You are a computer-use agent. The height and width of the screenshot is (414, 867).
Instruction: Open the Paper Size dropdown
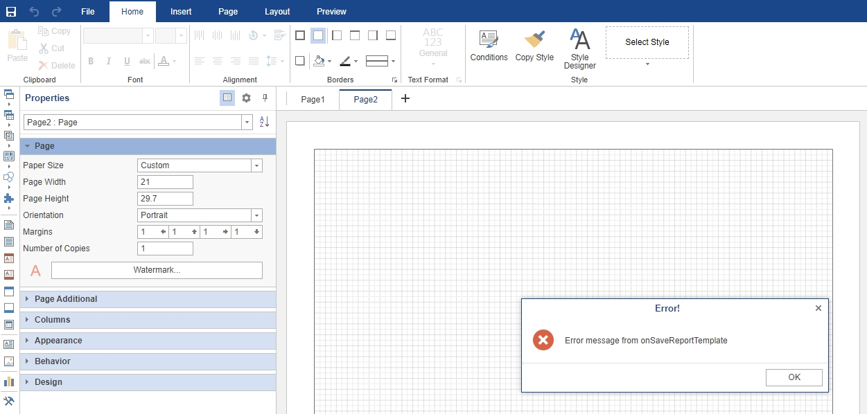click(256, 165)
